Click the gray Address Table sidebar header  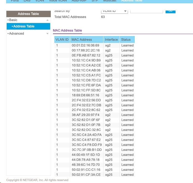pyautogui.click(x=29, y=14)
